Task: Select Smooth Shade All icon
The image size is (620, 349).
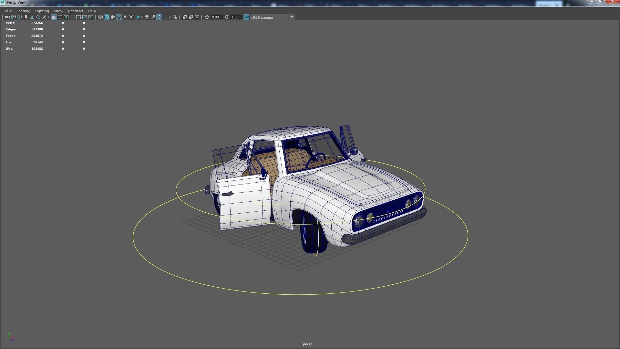Action: 107,17
